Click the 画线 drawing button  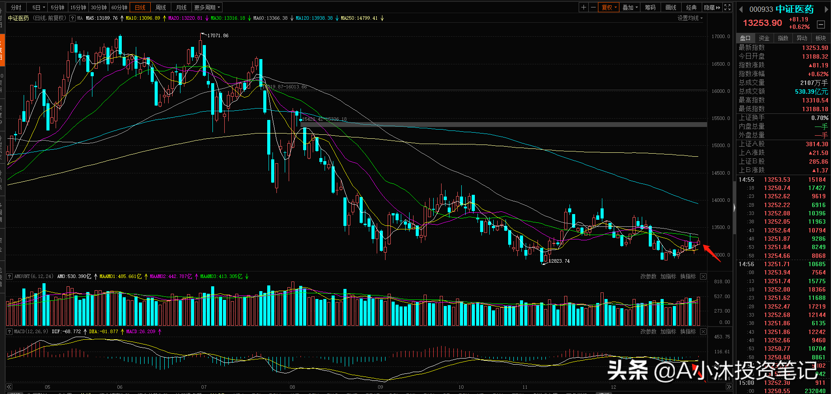(x=671, y=7)
